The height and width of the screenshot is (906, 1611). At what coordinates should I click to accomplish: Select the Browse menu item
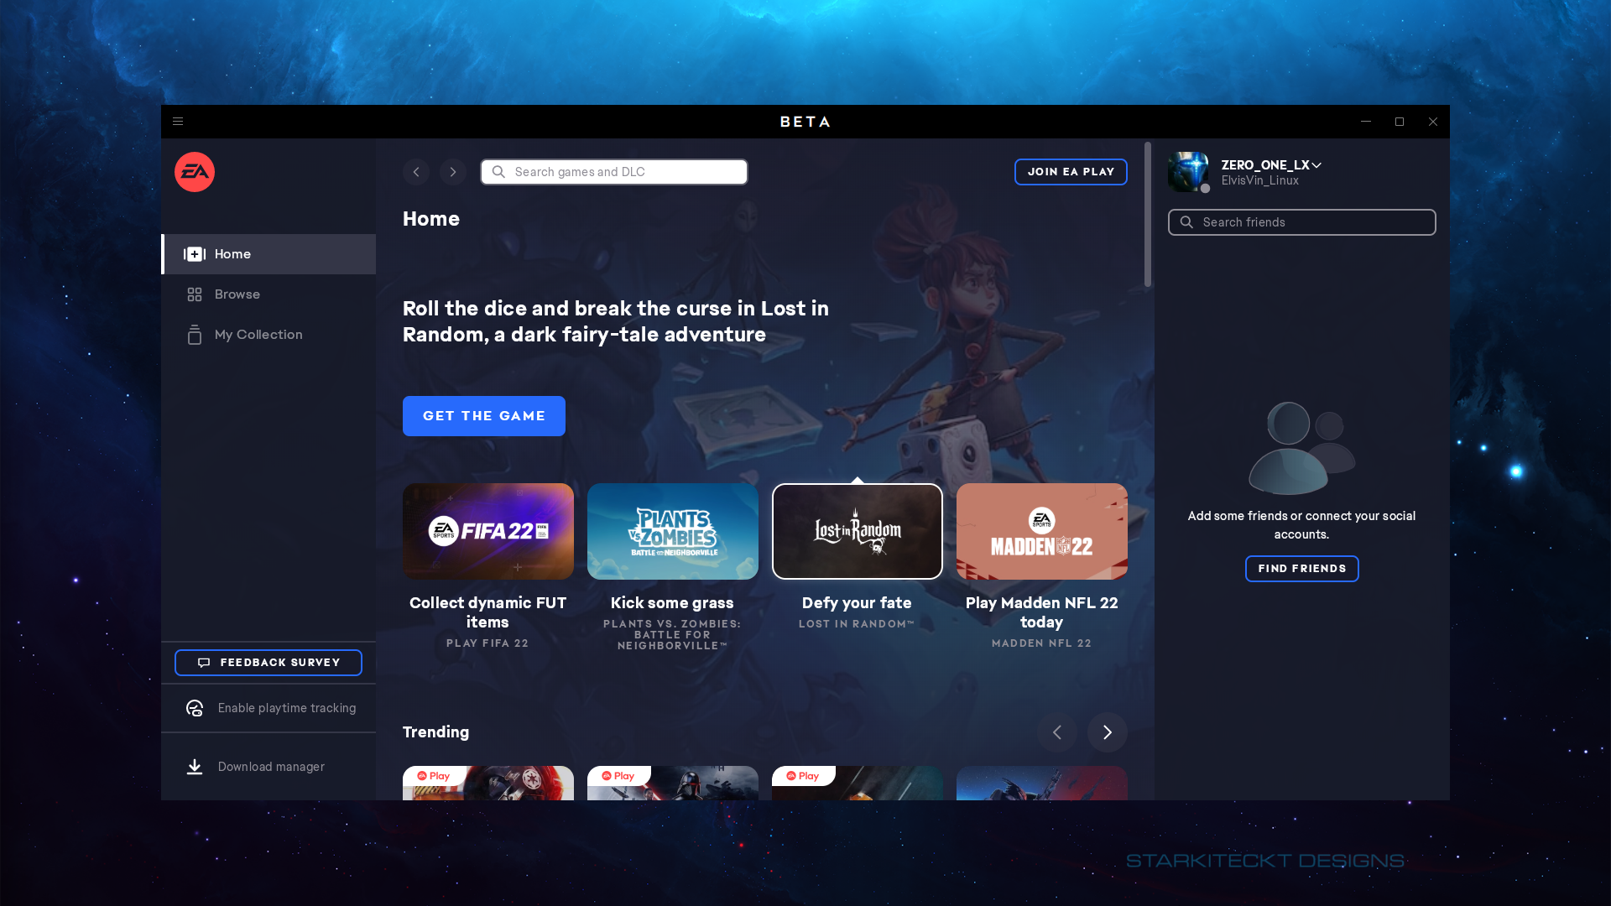237,294
